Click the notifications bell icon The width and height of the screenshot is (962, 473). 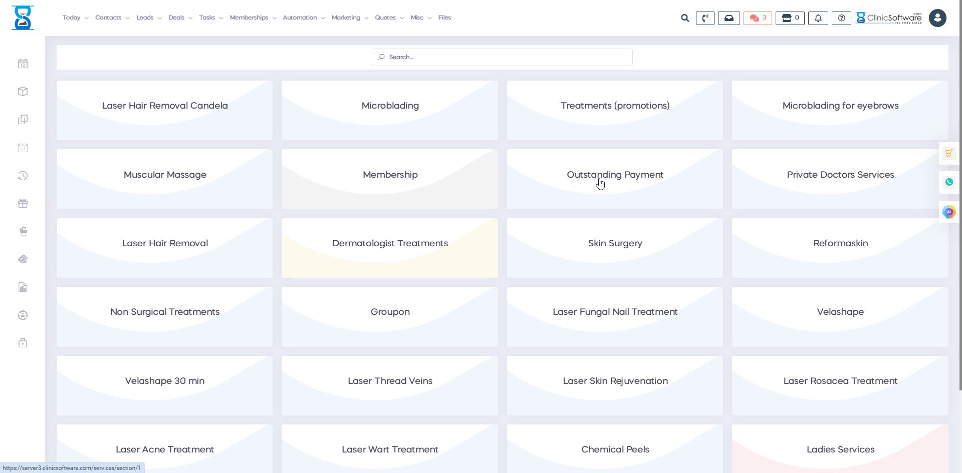click(x=818, y=18)
